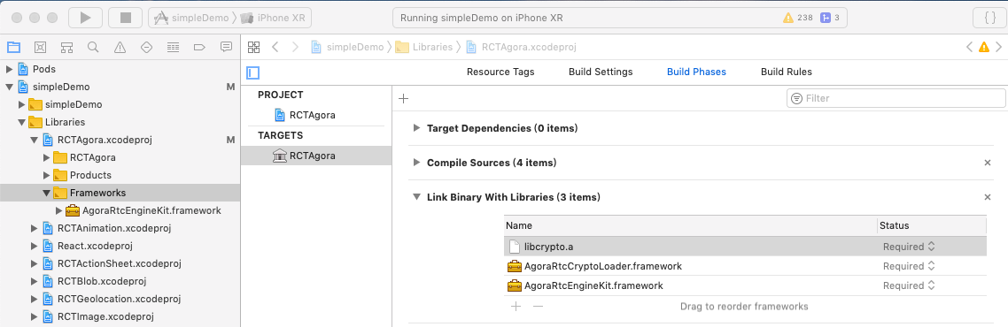Open the code snippet library braces button
The height and width of the screenshot is (327, 1008).
point(990,18)
